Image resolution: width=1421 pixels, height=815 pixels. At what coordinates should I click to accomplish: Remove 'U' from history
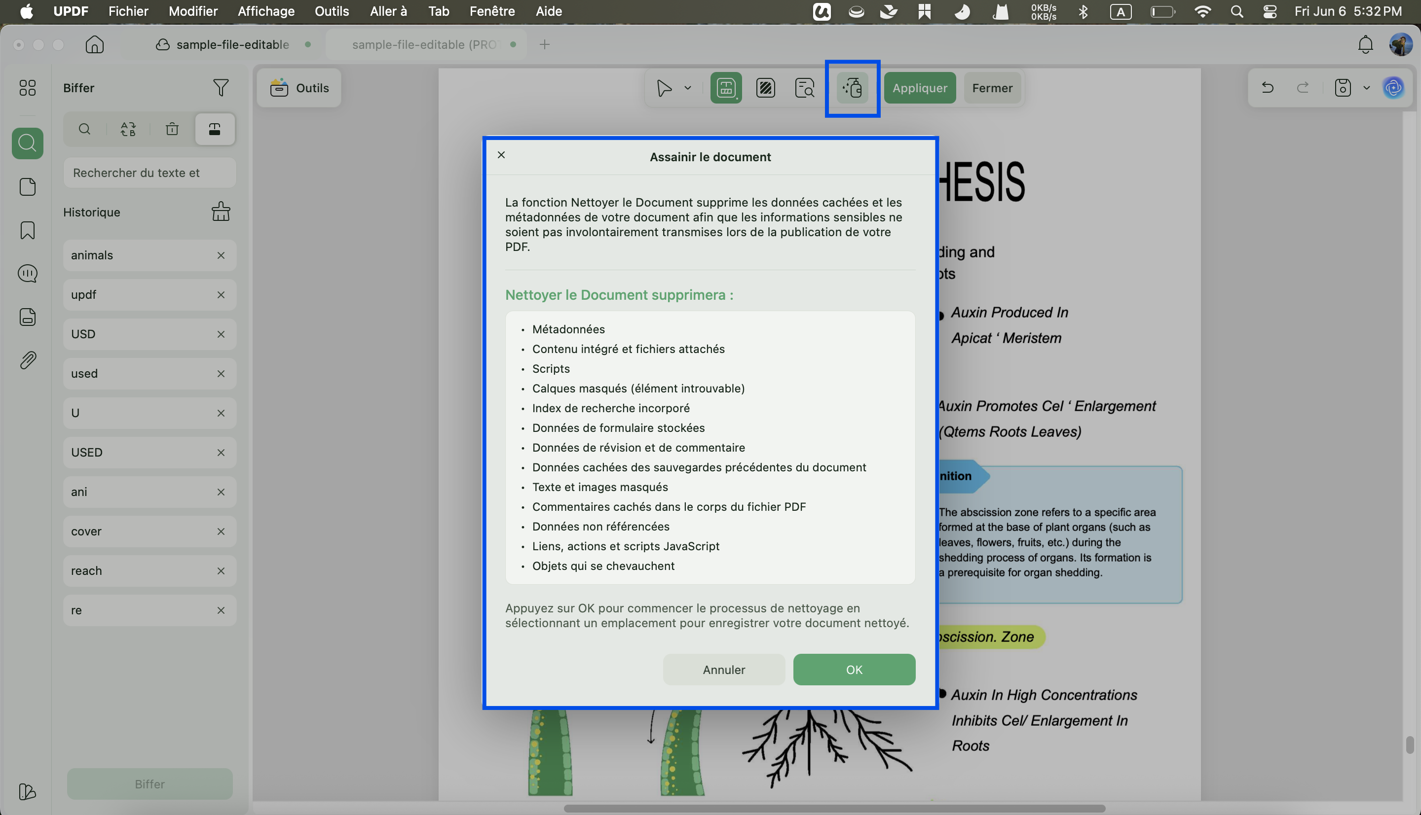(221, 413)
